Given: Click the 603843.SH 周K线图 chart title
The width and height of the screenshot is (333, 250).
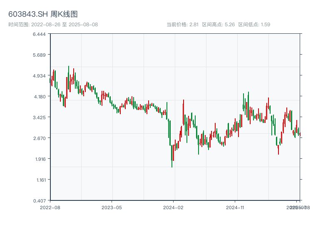Looking at the screenshot, I should click(43, 15).
